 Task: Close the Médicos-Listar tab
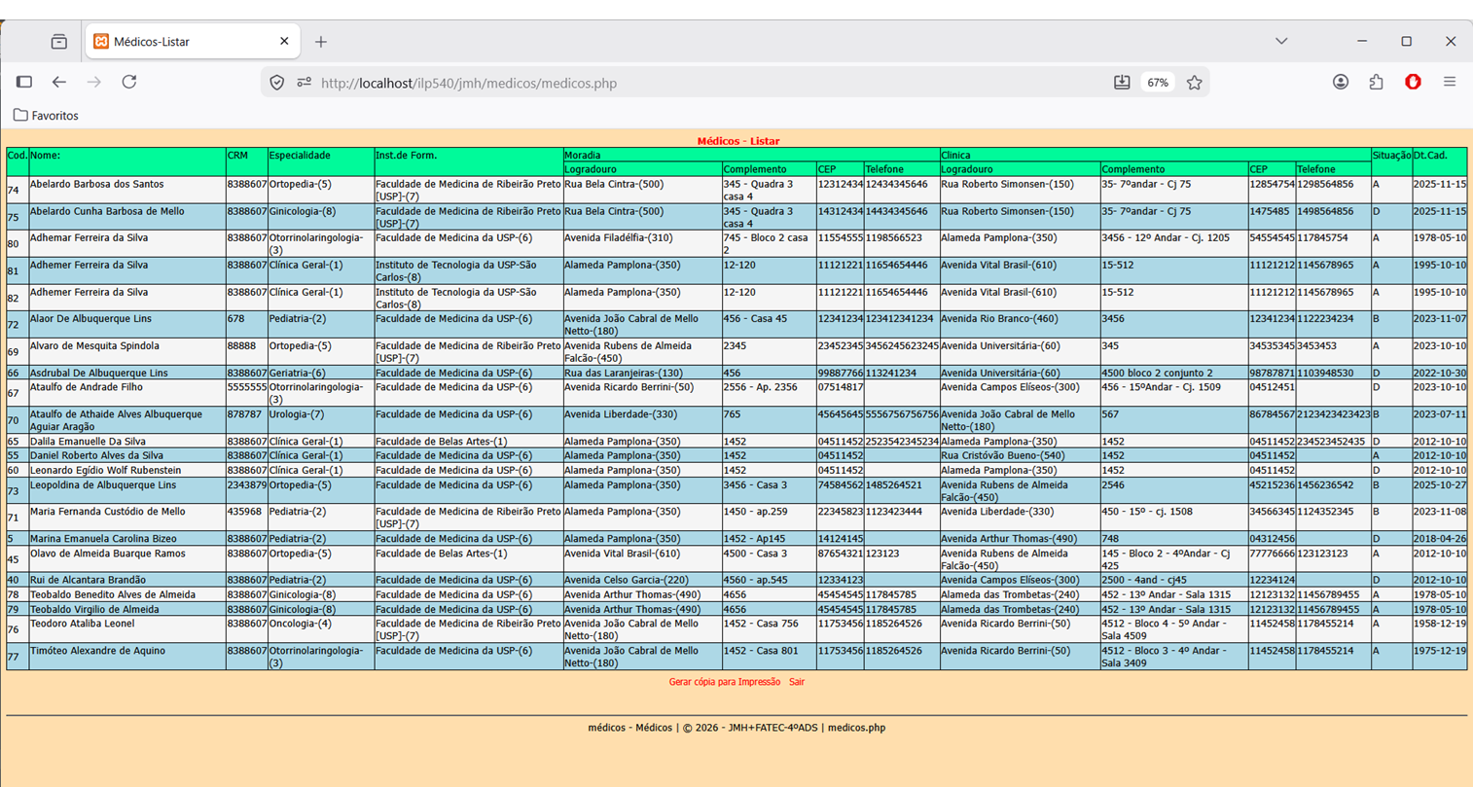[284, 42]
